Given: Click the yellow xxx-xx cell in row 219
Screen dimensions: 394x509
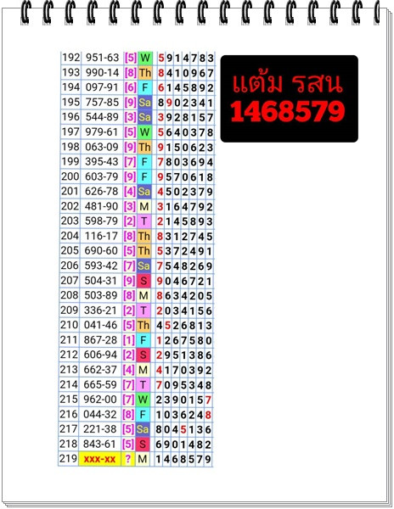Looking at the screenshot, I should click(99, 459).
